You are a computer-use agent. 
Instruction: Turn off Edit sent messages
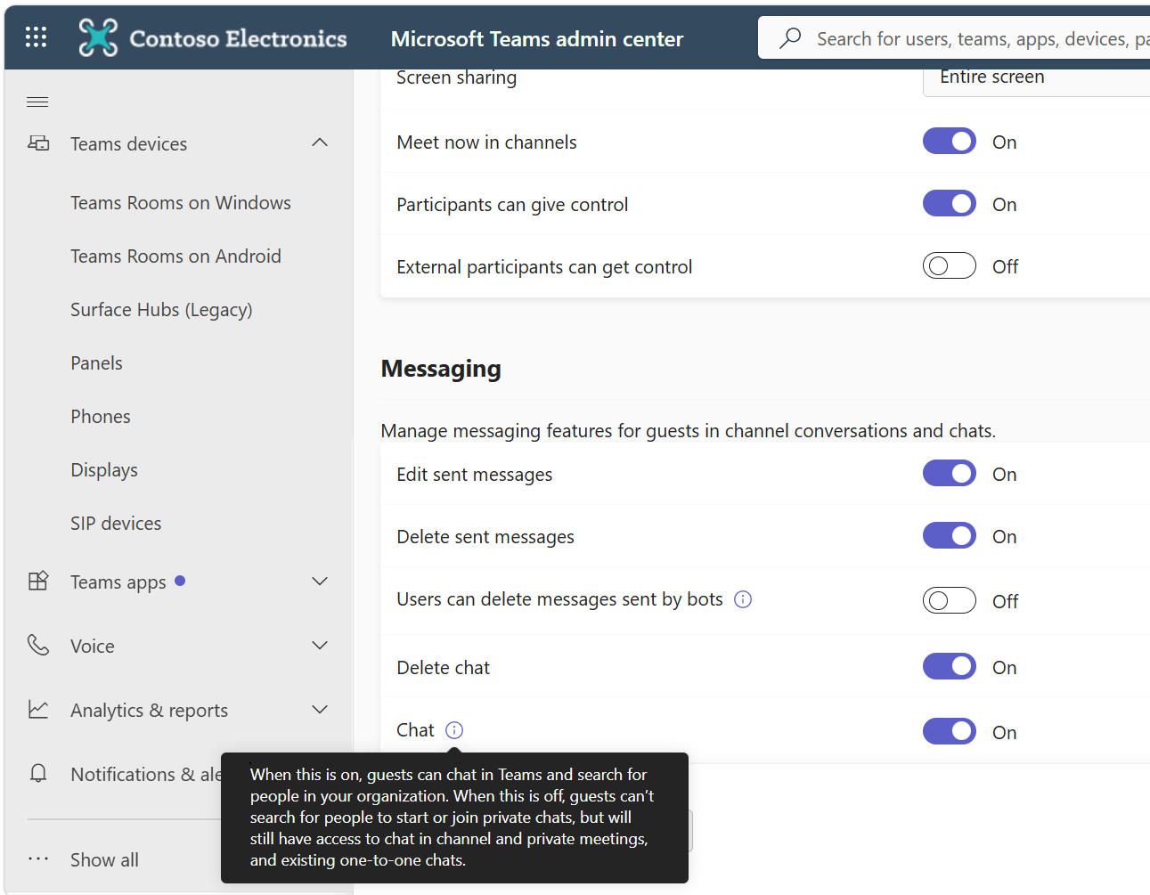[x=950, y=474]
